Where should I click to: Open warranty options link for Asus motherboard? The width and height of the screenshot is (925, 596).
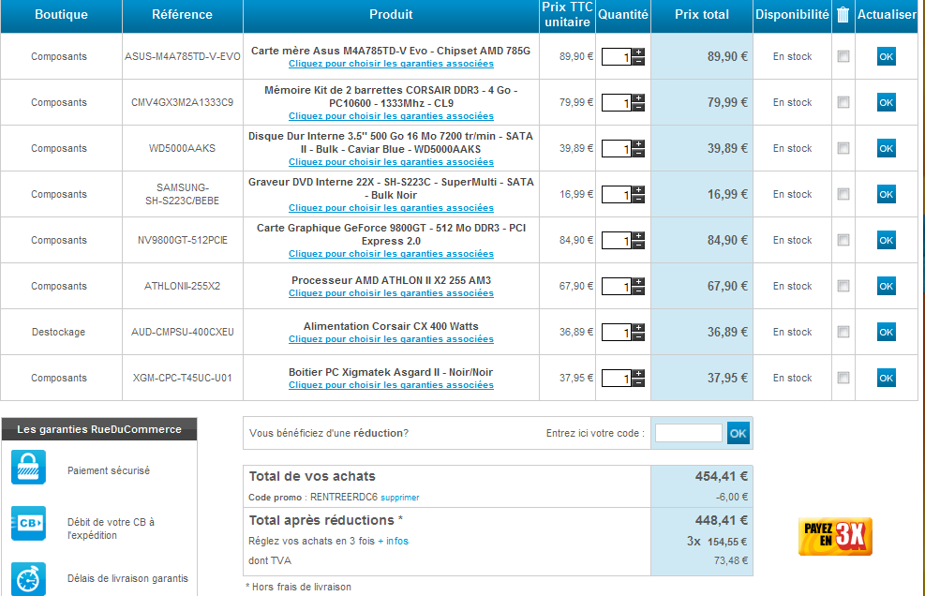(391, 64)
